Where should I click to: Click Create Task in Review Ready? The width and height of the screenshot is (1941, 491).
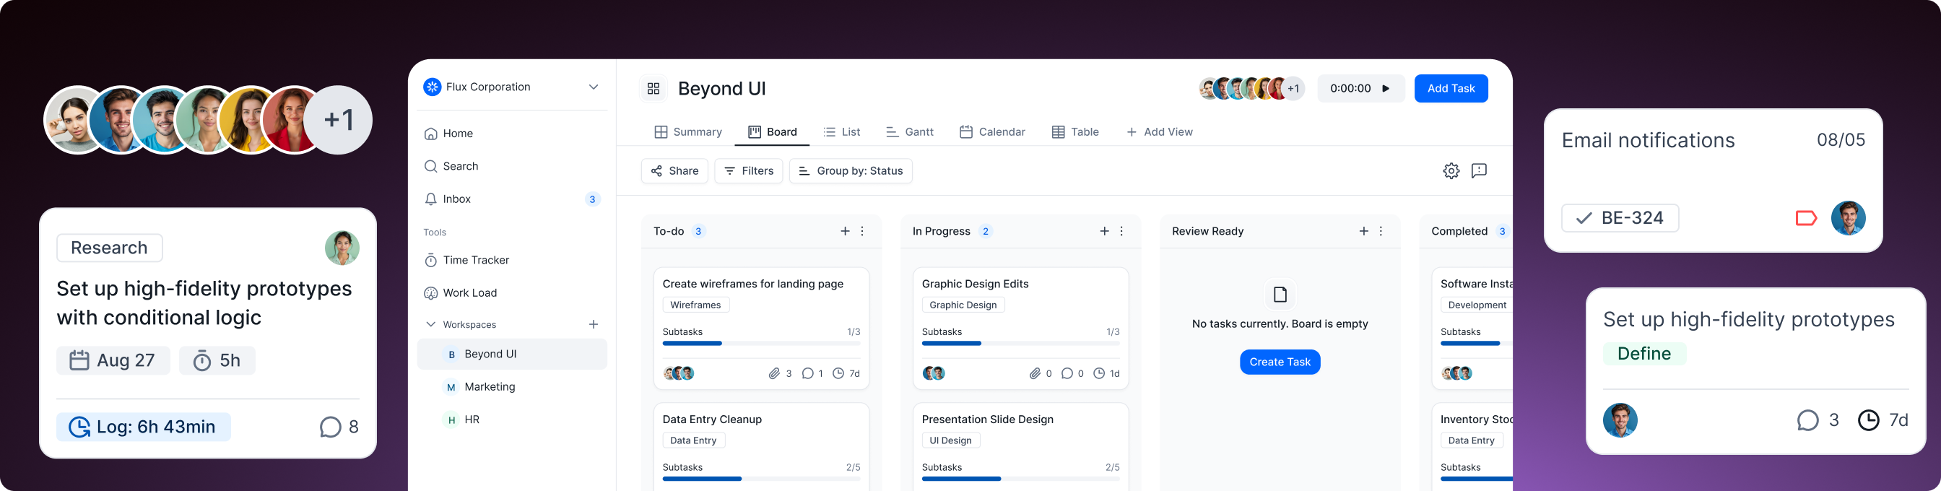click(x=1280, y=362)
